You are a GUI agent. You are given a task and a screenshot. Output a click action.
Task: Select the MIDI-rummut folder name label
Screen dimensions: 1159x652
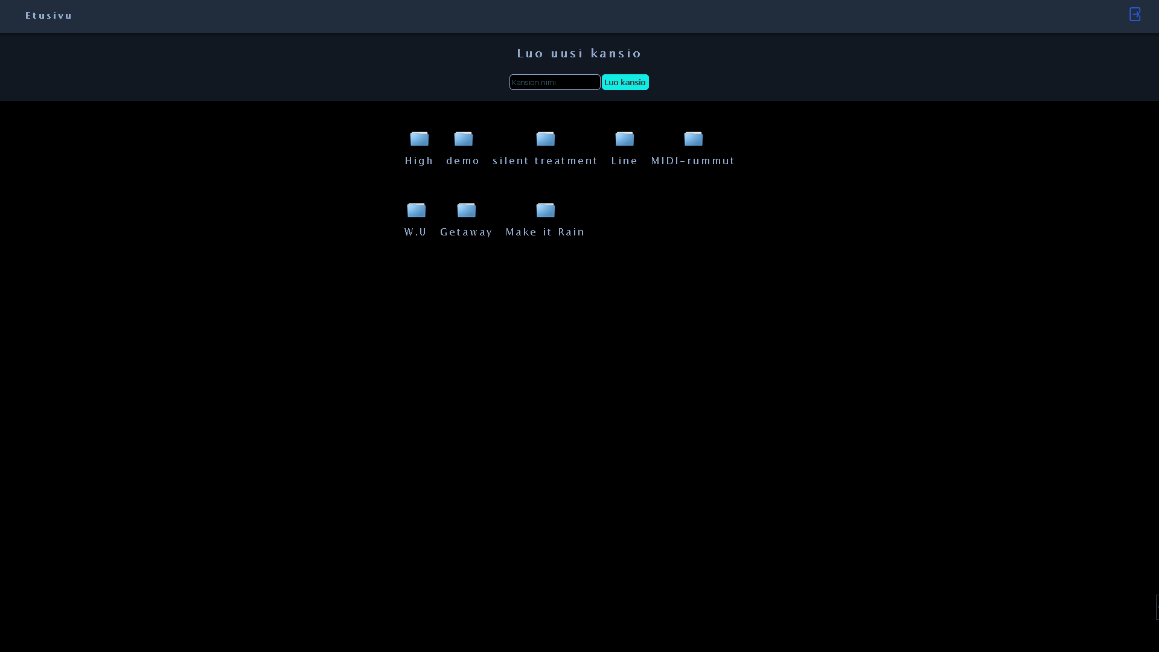693,161
